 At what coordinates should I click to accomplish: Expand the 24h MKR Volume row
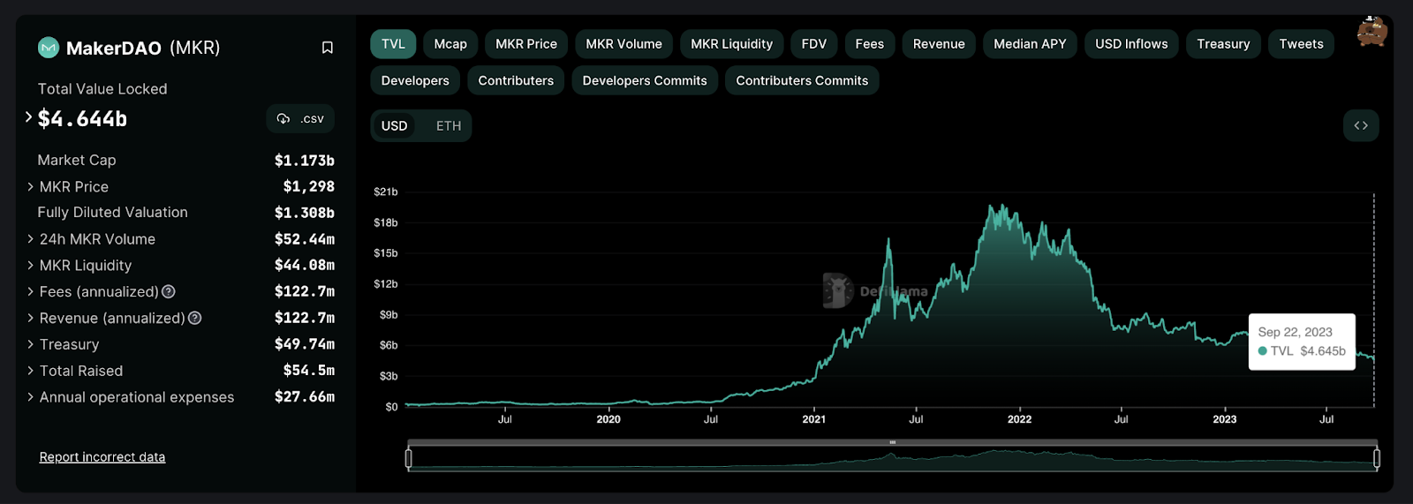[x=30, y=238]
